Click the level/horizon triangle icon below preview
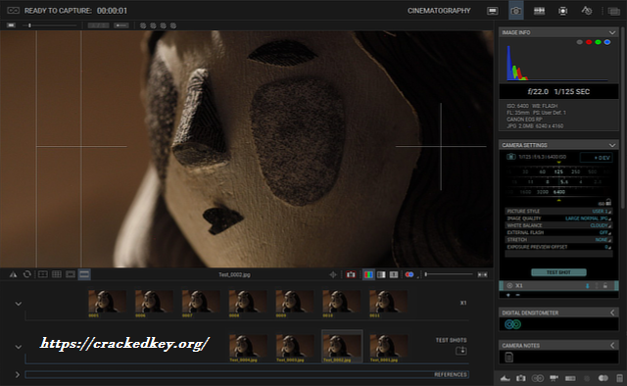 13,274
